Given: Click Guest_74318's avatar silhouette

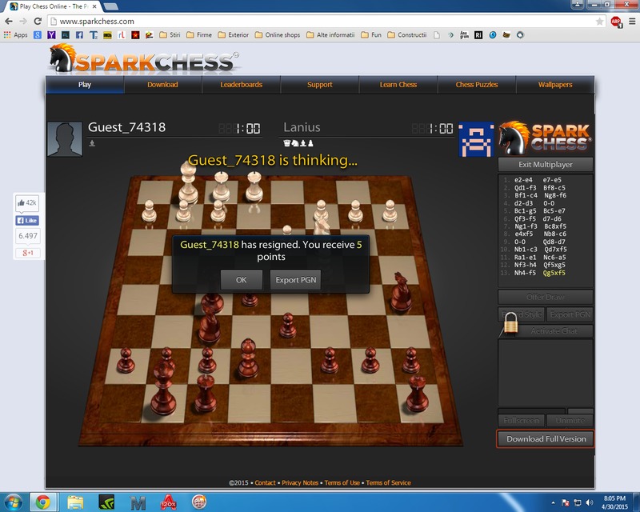Looking at the screenshot, I should pyautogui.click(x=65, y=139).
